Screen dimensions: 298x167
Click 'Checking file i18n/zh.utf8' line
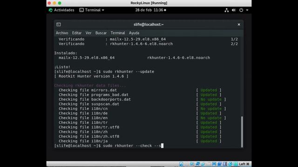[x=89, y=136]
